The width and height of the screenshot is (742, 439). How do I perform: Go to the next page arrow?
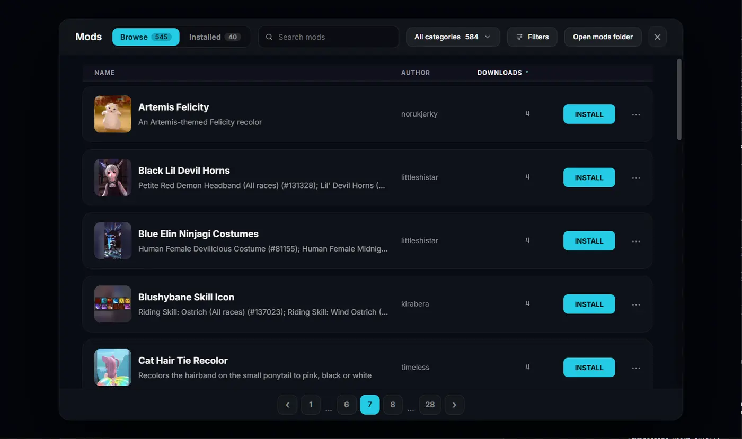coord(454,405)
